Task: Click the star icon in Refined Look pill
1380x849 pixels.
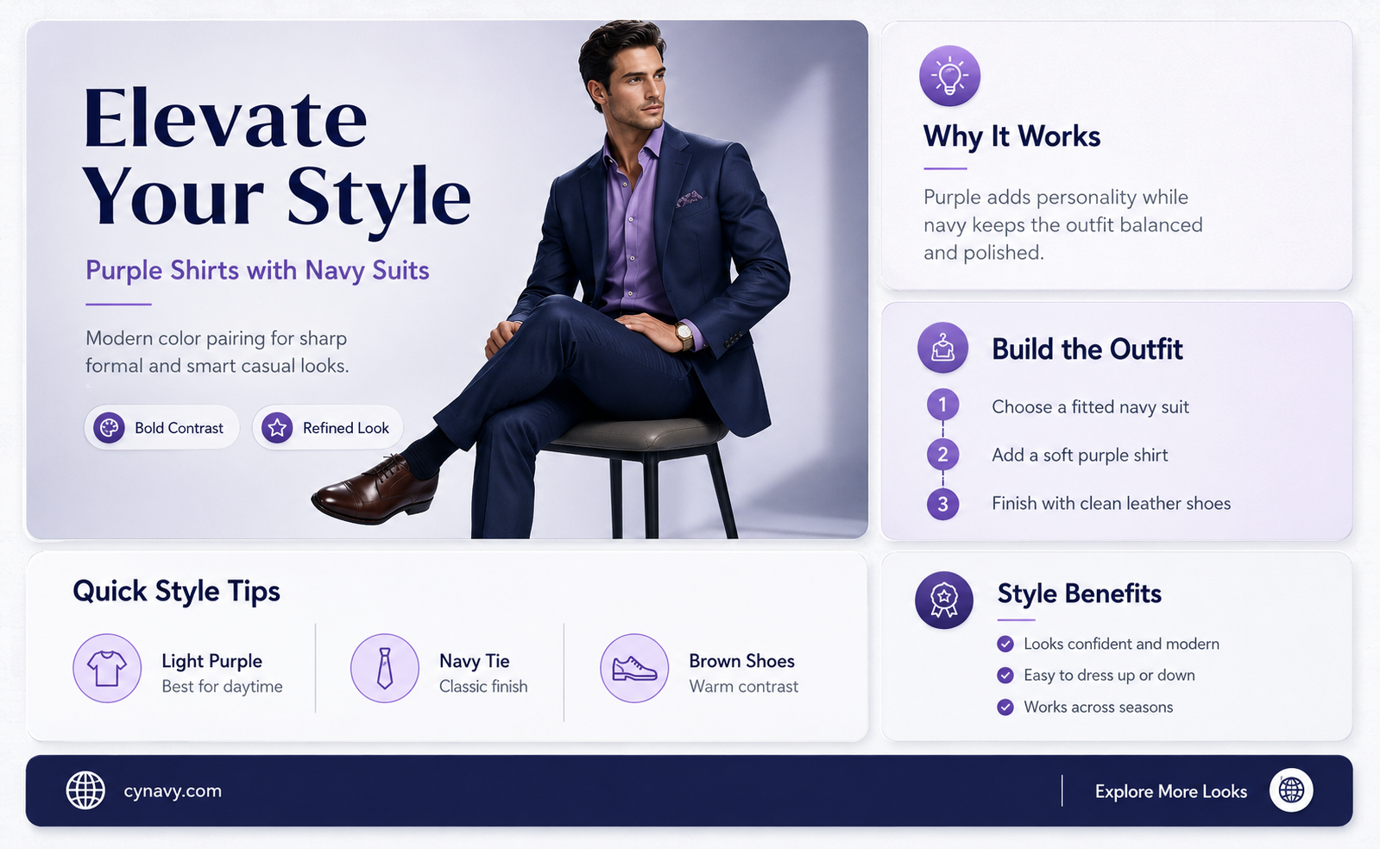Action: [277, 427]
